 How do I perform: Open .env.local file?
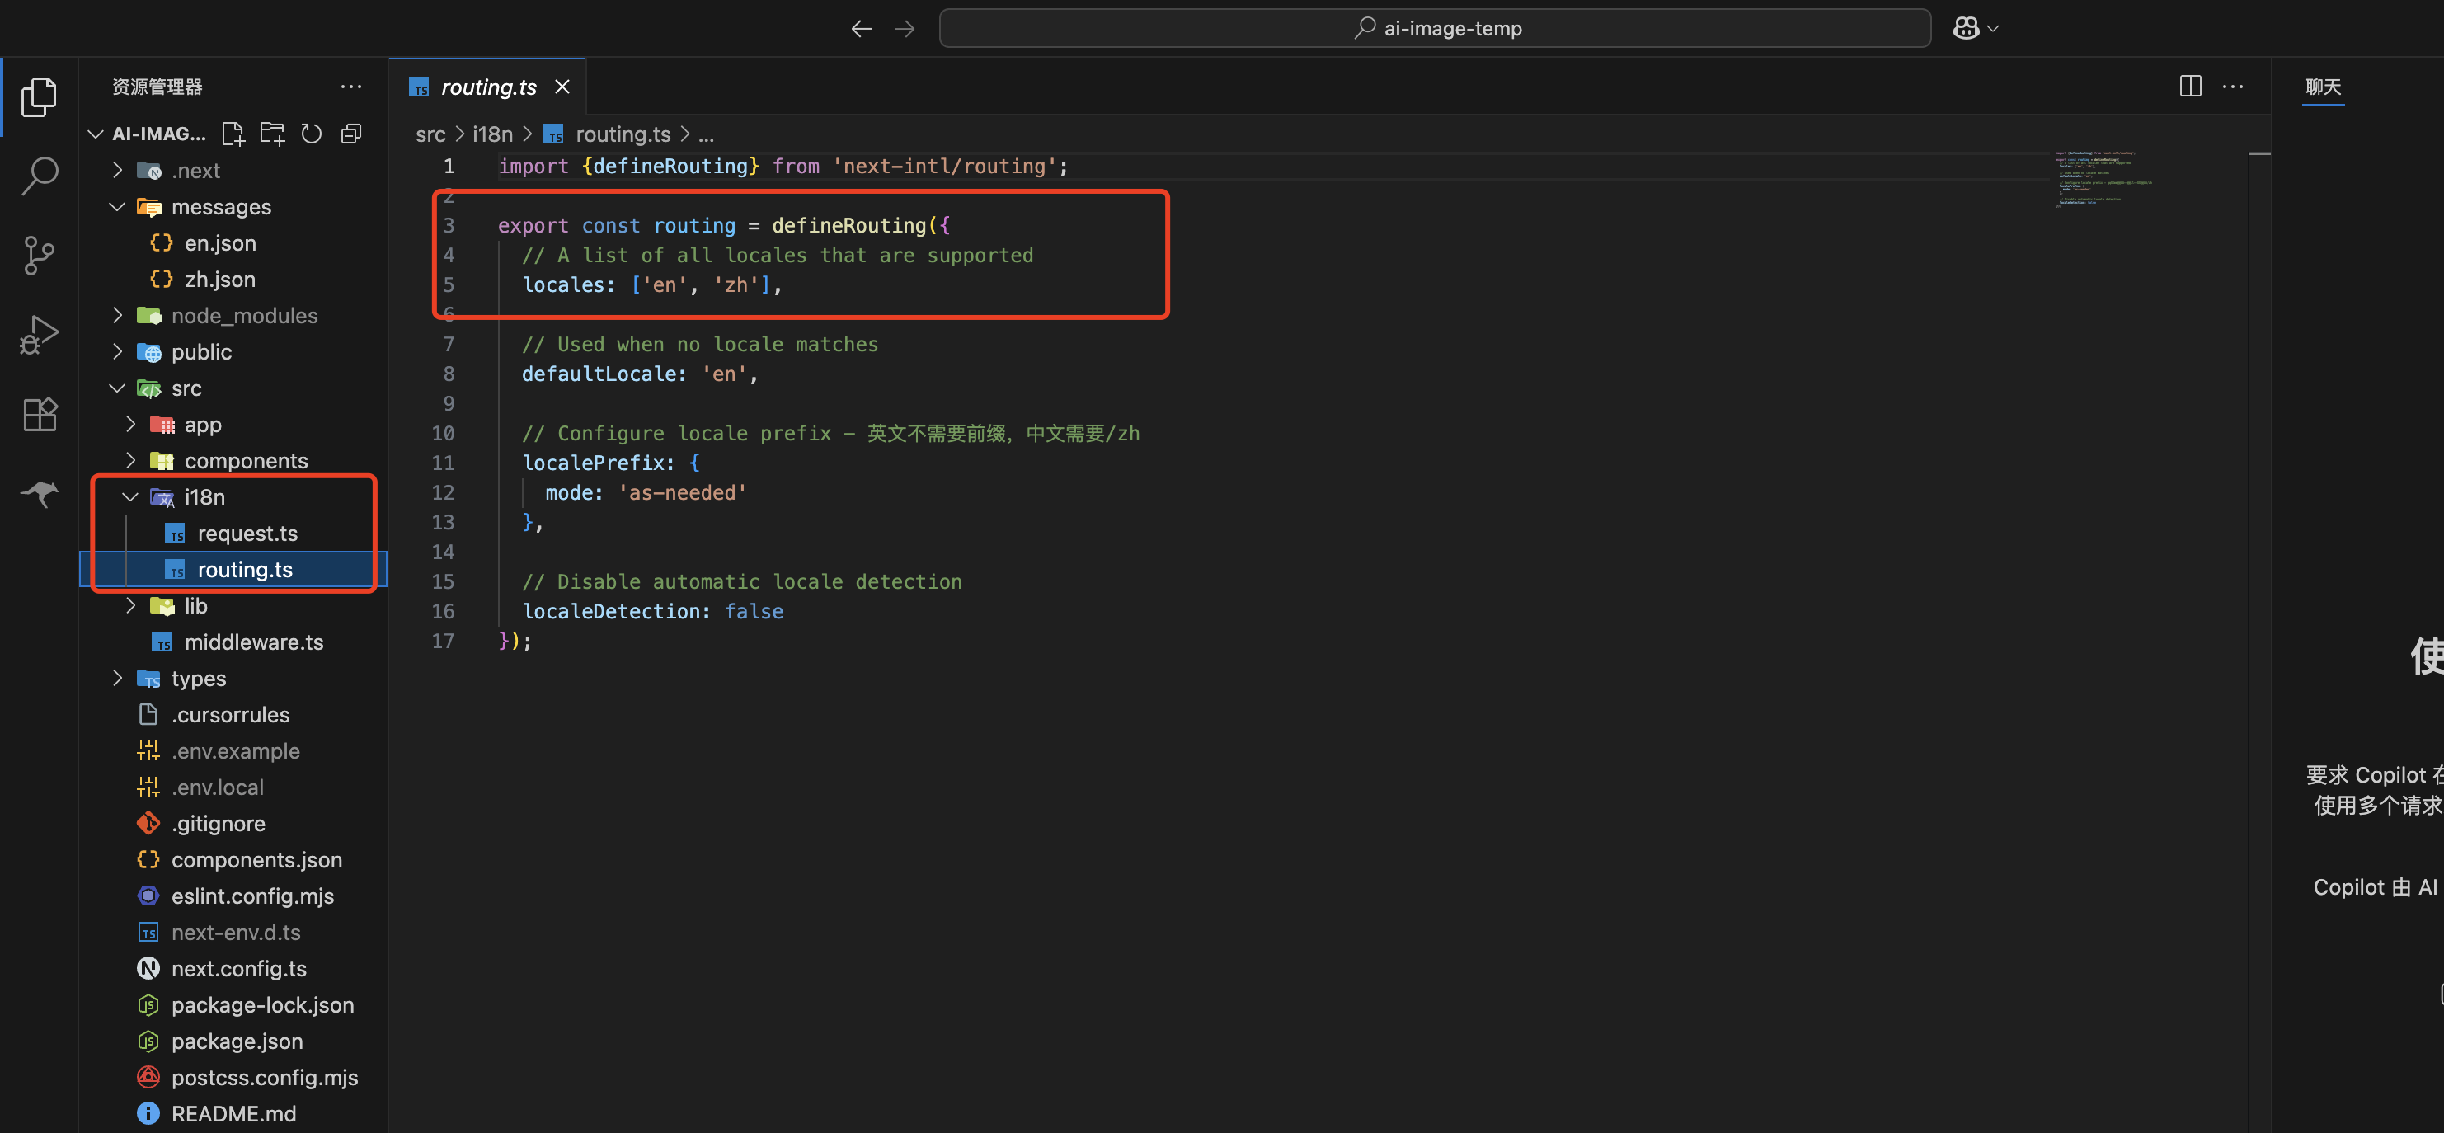coord(232,787)
